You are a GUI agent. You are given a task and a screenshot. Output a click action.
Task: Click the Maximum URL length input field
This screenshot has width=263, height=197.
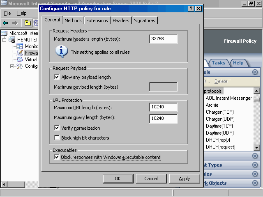(163, 108)
